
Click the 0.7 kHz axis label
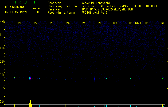click(2, 88)
